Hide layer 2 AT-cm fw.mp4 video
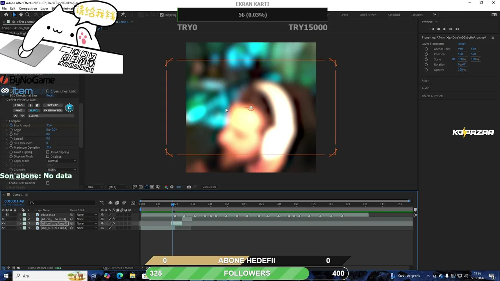The width and height of the screenshot is (500, 281). pyautogui.click(x=3, y=219)
